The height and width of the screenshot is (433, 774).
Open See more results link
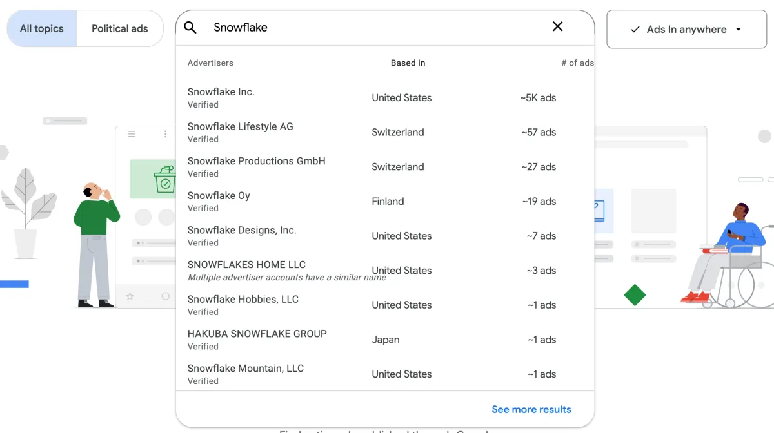pos(531,409)
